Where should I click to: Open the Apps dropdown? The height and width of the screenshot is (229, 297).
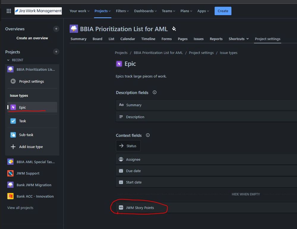203,11
